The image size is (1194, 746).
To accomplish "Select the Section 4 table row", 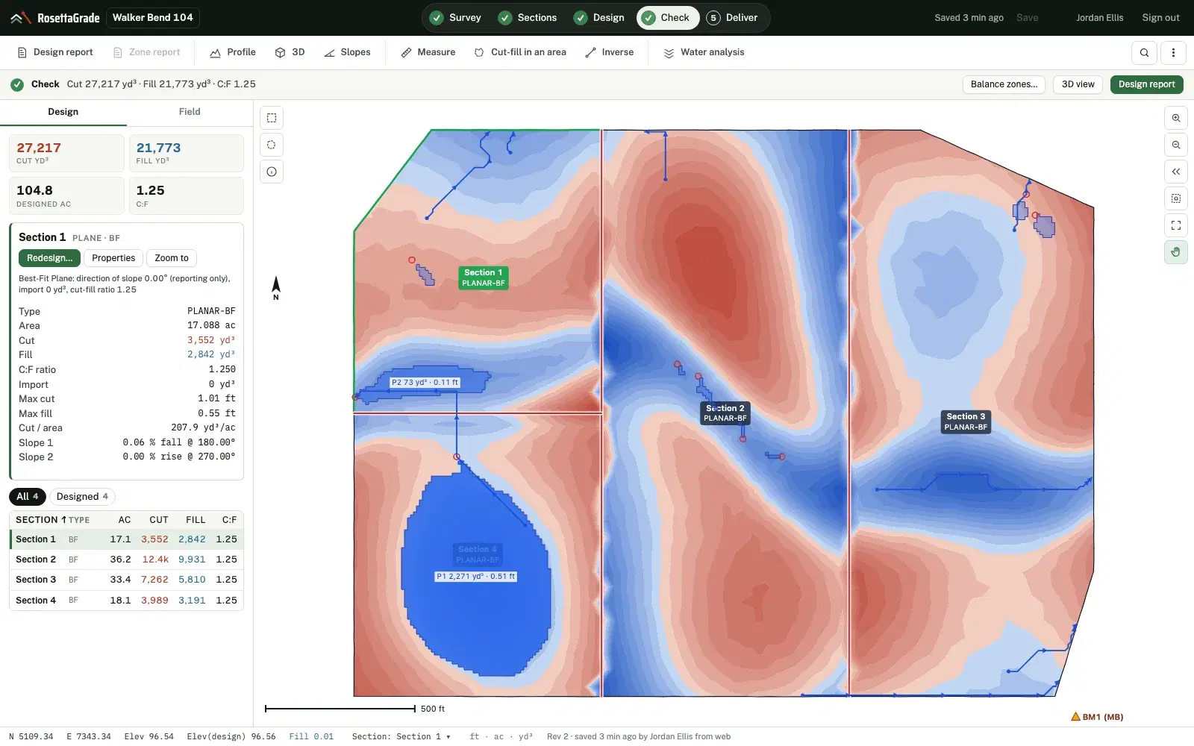I will 126,601.
